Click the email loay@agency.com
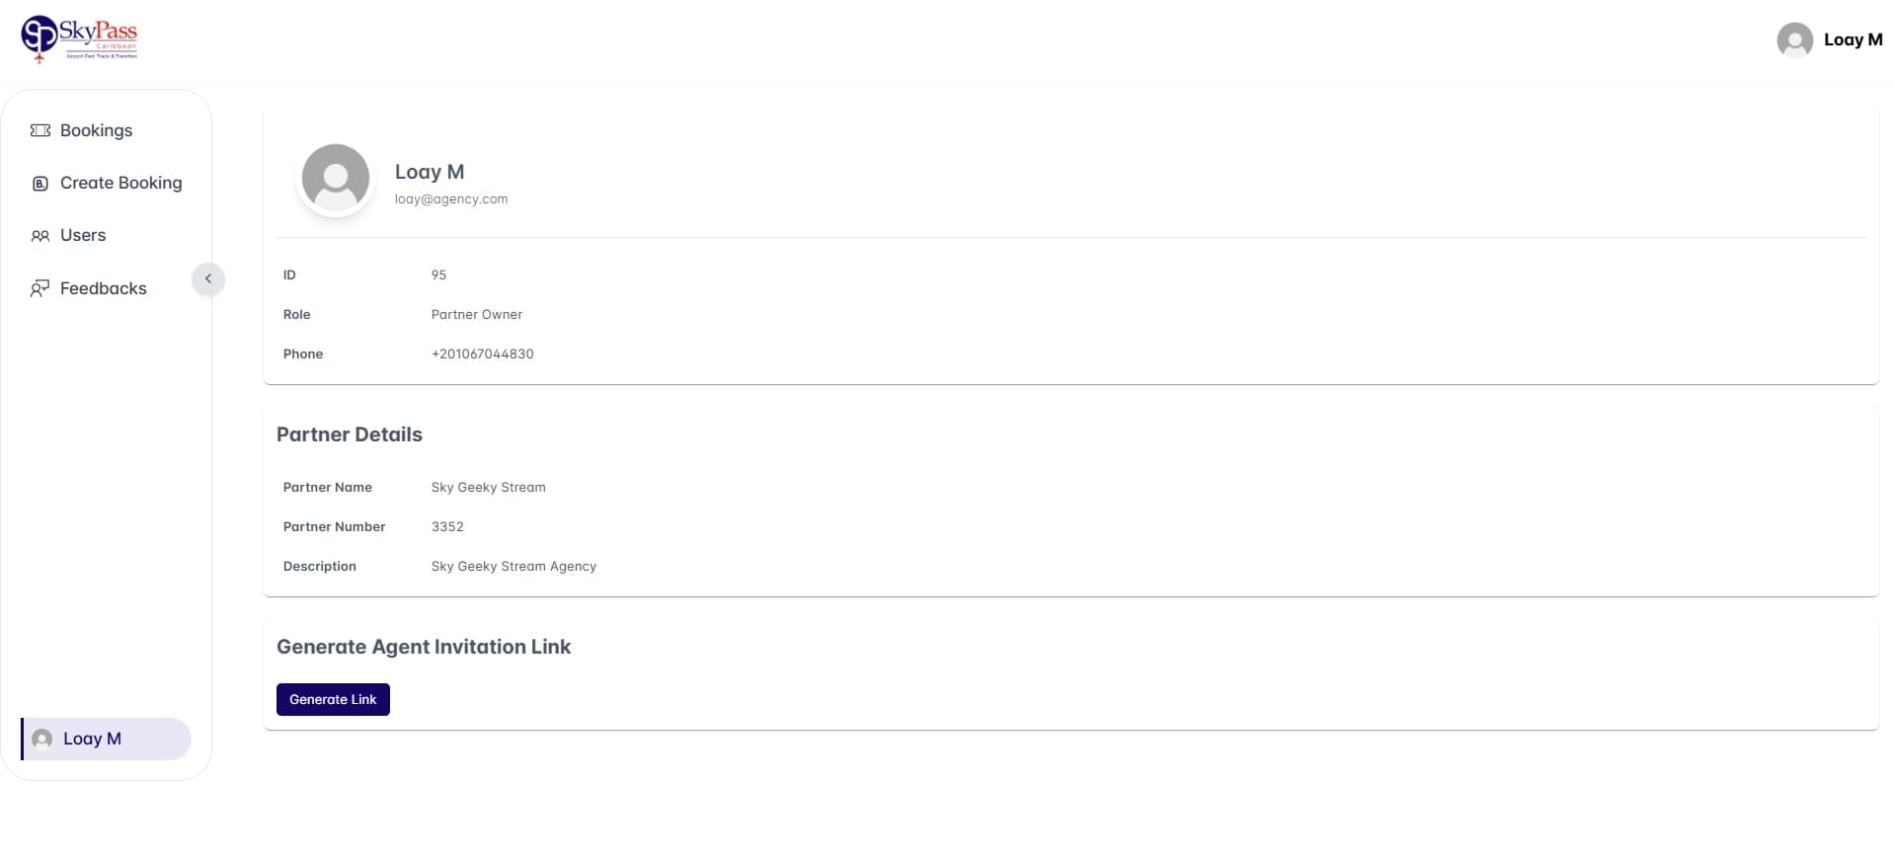Viewport: 1894px width, 860px height. coord(451,198)
